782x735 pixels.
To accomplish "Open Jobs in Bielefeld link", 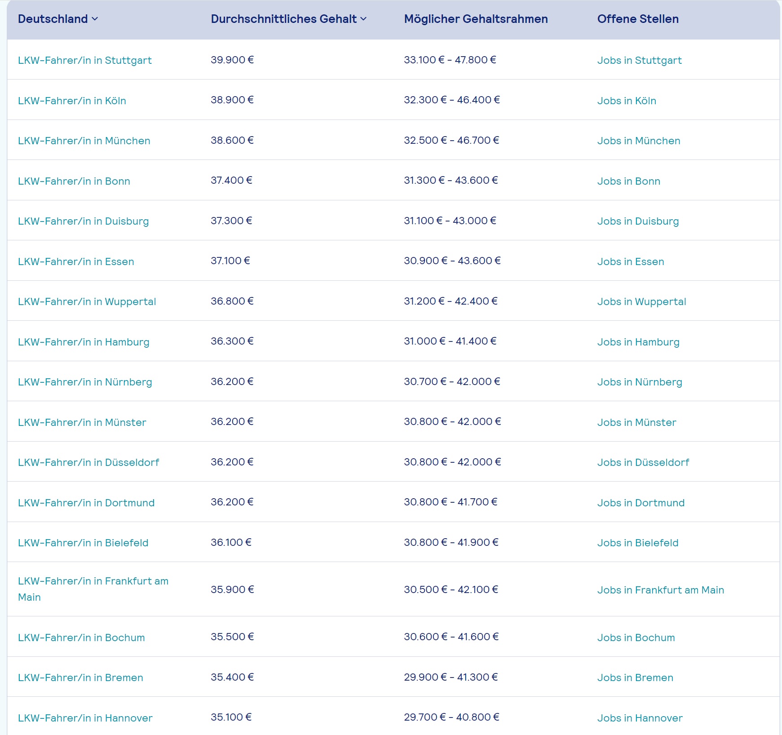I will [637, 543].
